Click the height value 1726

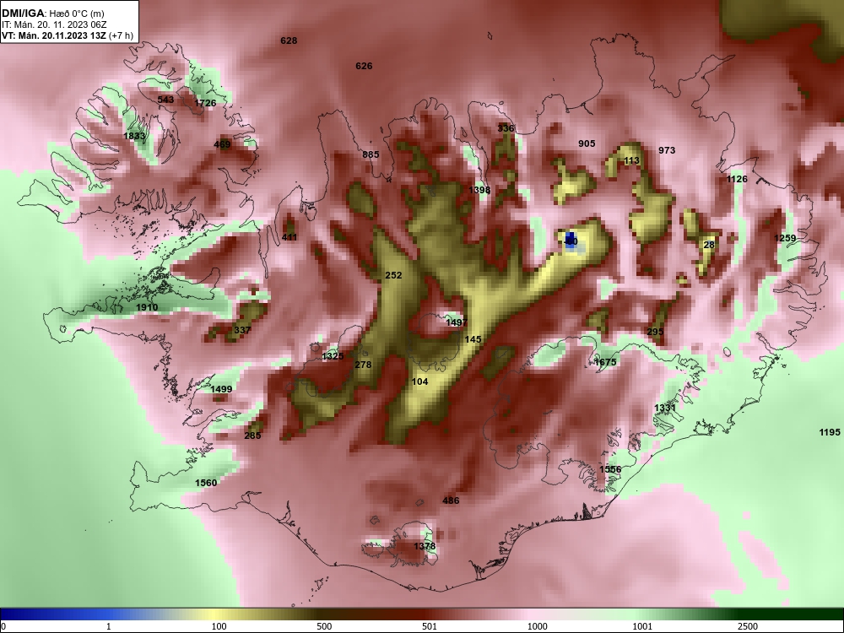205,103
